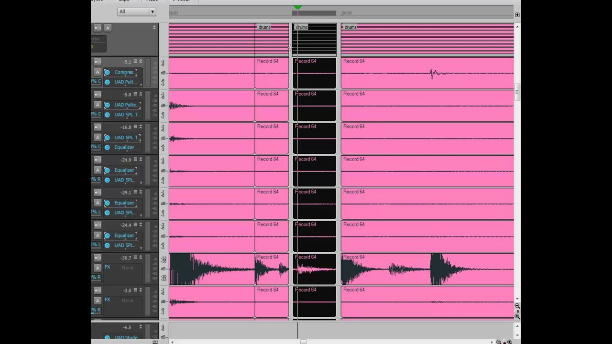The image size is (612, 344).
Task: Bypass the Compres.. plugin on the -5.1 track
Action: point(107,72)
